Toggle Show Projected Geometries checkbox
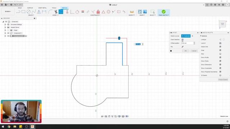This screenshot has height=129, width=230. point(220,72)
